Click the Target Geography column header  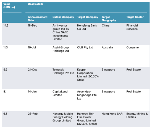tap(109, 19)
